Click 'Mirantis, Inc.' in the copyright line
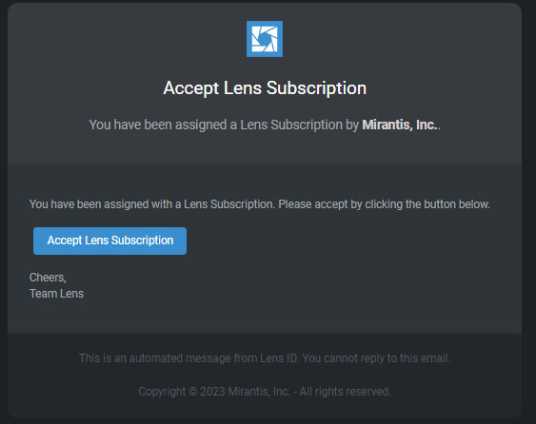This screenshot has height=424, width=536. tap(259, 392)
